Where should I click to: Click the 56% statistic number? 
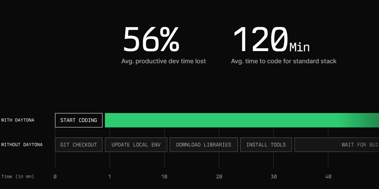click(x=151, y=39)
